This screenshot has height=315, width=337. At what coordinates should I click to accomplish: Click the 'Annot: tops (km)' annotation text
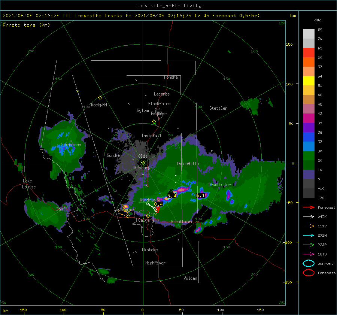pyautogui.click(x=26, y=25)
